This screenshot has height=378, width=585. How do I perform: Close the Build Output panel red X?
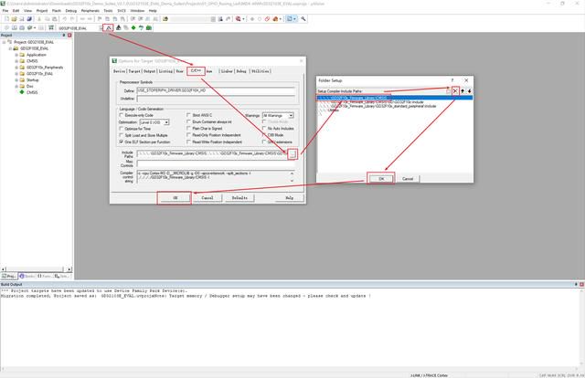coord(581,285)
